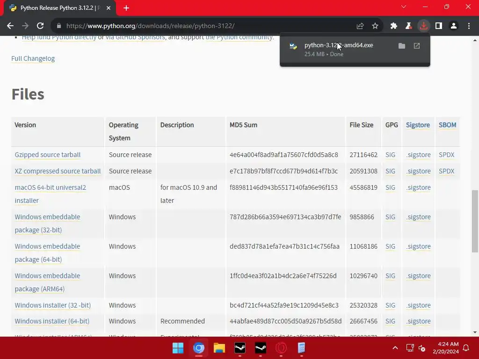Screen dimensions: 479x359
Task: Select the Python Release Python 3.12.2 tab
Action: point(60,8)
